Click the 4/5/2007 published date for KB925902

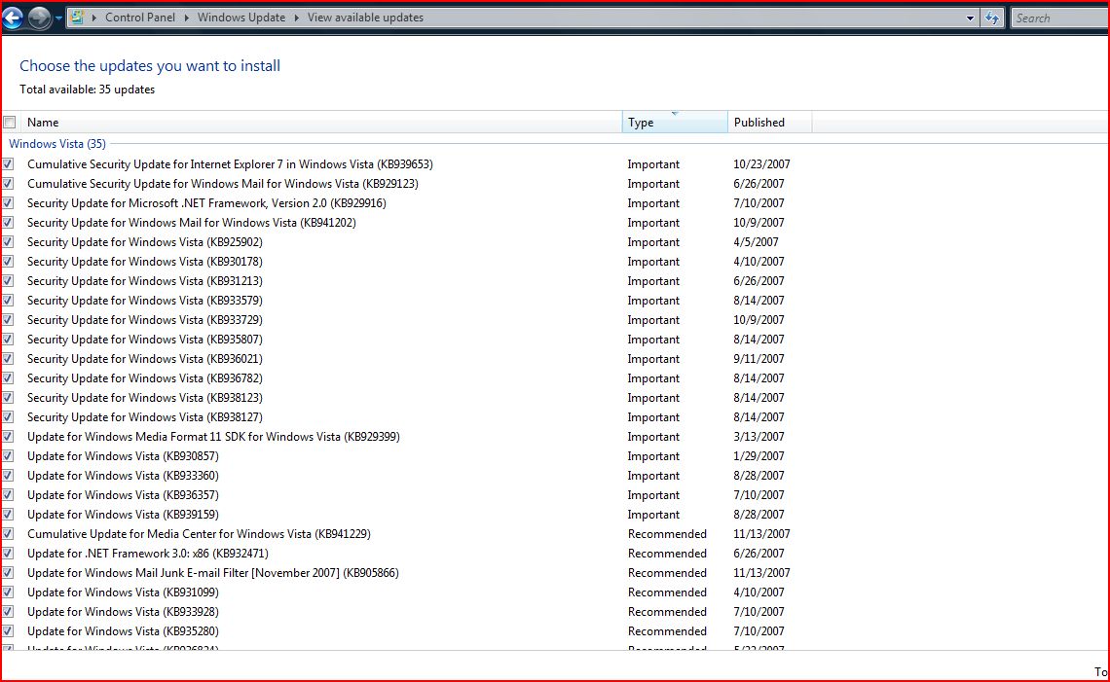tap(756, 242)
